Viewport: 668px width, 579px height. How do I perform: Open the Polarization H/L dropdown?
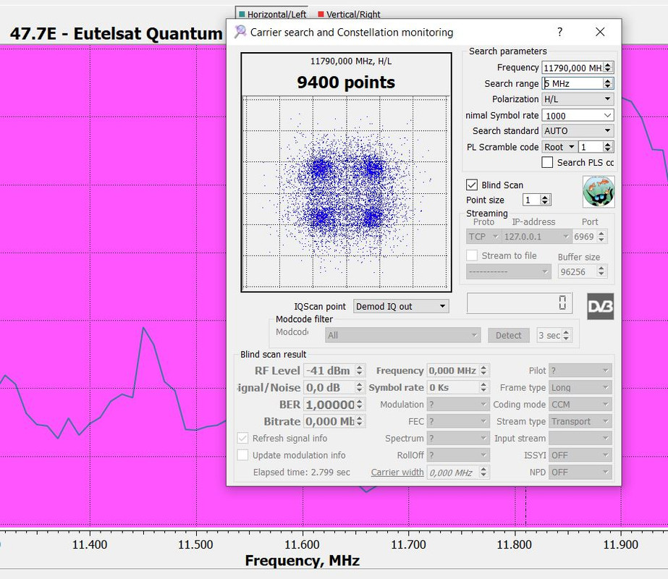tap(578, 99)
